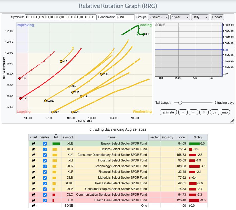Open chart icon for XLB row
The height and width of the screenshot is (210, 236).
pos(34,178)
